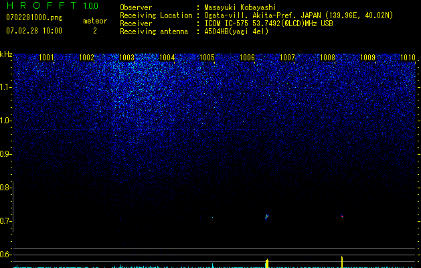
Task: Click the Receiving Location value line
Action: pos(299,15)
